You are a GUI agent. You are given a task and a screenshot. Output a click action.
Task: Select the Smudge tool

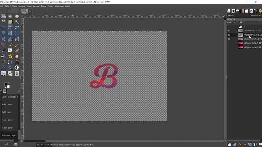click(17, 56)
